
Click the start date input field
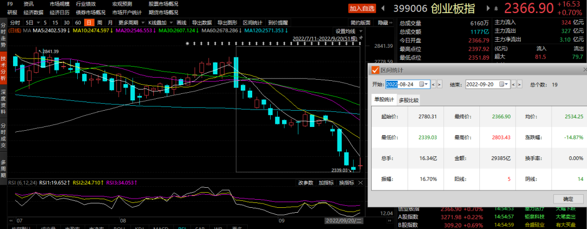pos(401,84)
